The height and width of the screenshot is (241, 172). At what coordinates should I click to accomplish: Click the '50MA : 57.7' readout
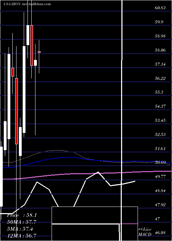[x=22, y=222]
